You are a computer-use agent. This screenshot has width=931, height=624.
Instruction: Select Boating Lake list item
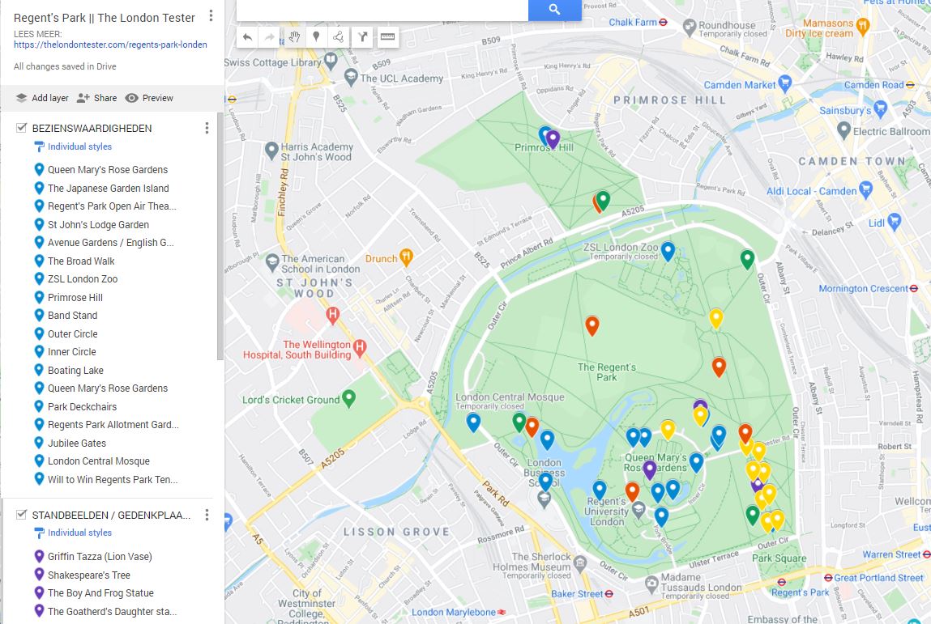[x=75, y=370]
